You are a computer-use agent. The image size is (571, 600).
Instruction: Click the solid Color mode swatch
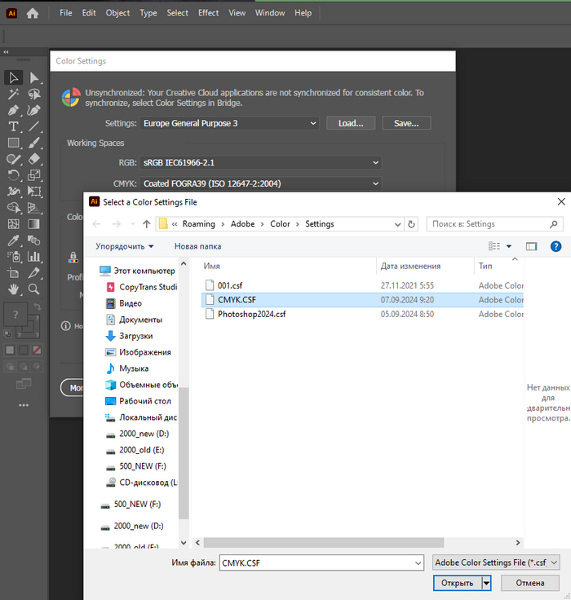(x=10, y=350)
